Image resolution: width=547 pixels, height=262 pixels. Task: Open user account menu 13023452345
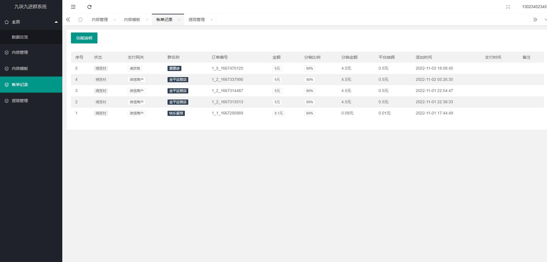point(534,7)
